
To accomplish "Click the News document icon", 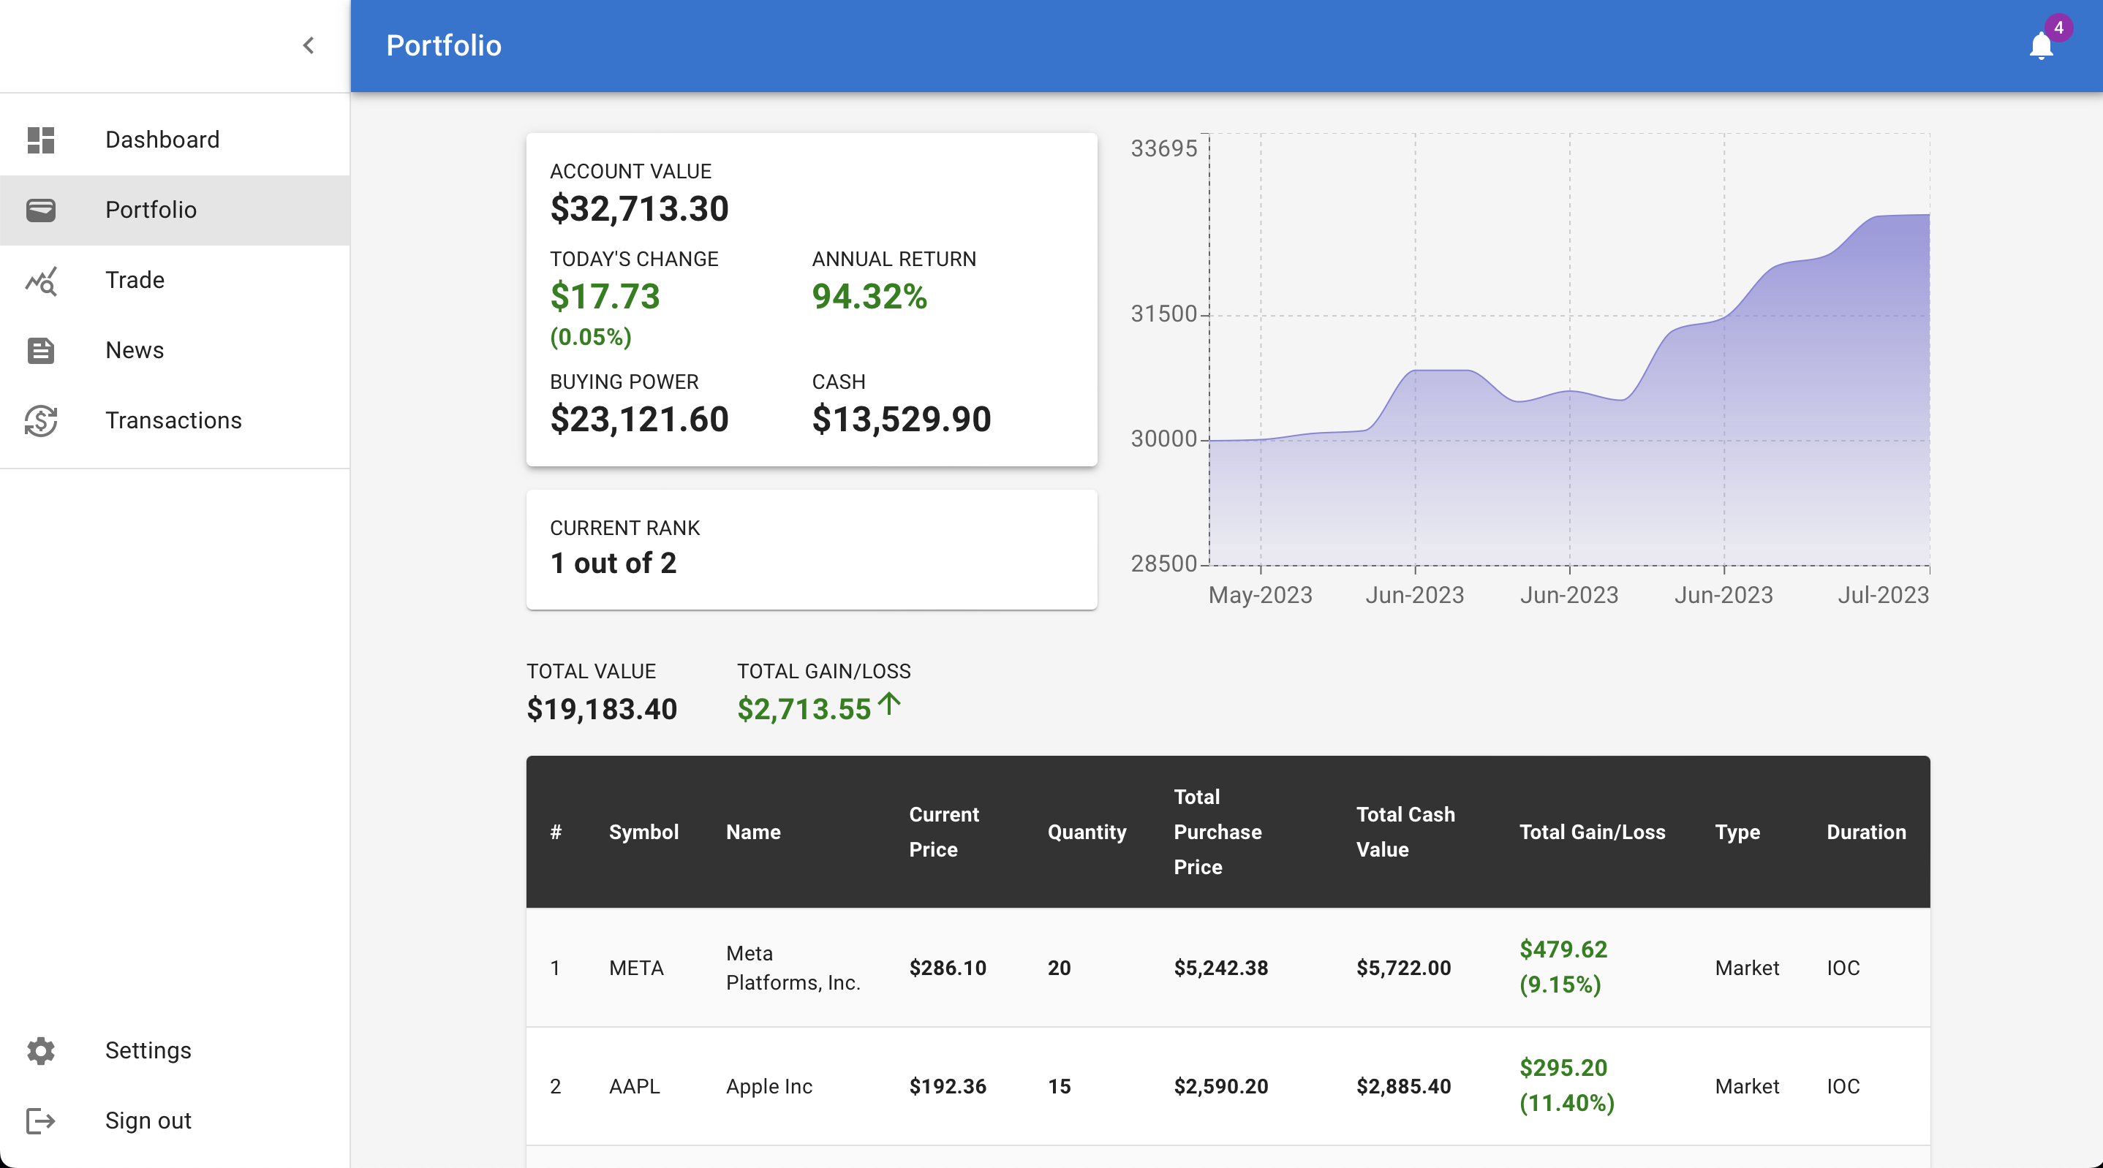I will [x=40, y=350].
